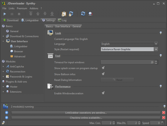Open the Premium menu
The height and width of the screenshot is (126, 167).
(x=22, y=8)
